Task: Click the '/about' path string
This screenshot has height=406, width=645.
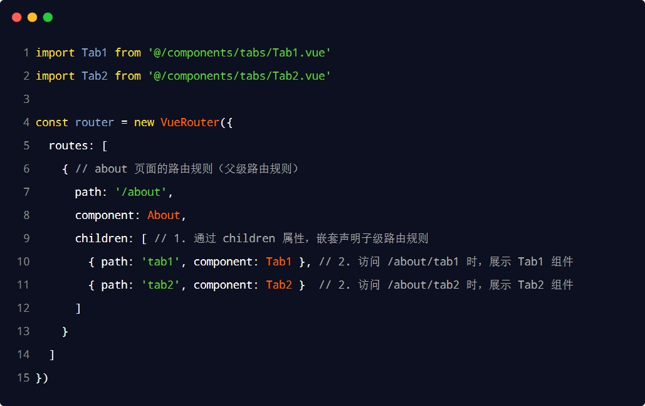Action: (140, 192)
